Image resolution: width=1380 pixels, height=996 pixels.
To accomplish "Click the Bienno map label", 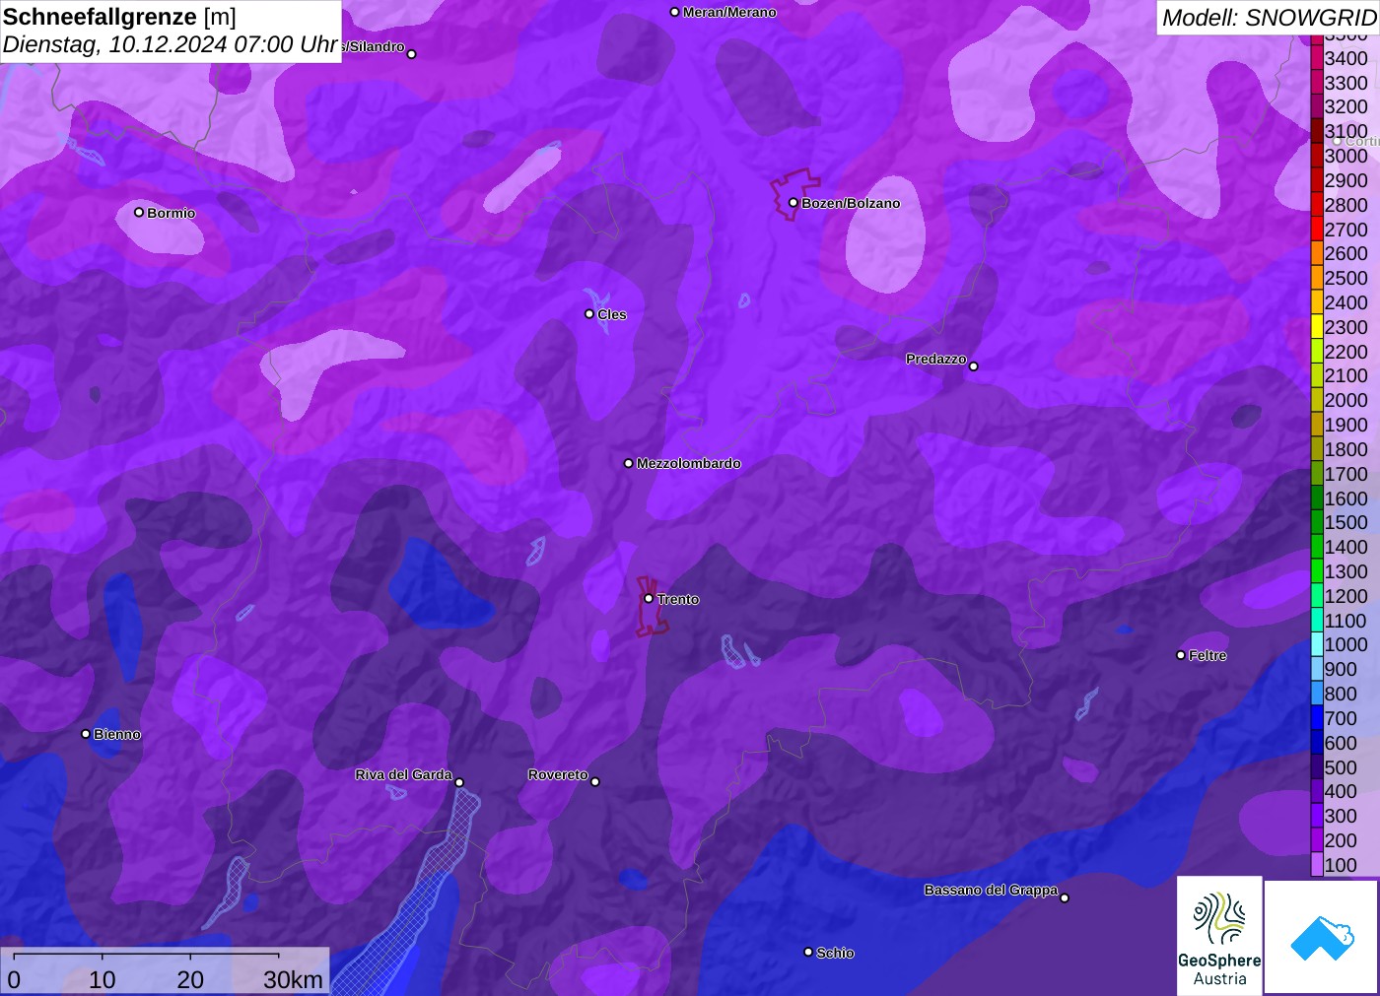I will click(117, 734).
